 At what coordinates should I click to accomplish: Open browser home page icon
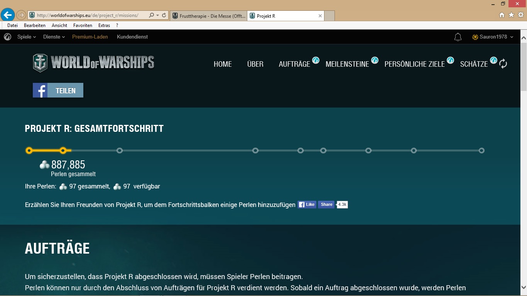pos(502,15)
